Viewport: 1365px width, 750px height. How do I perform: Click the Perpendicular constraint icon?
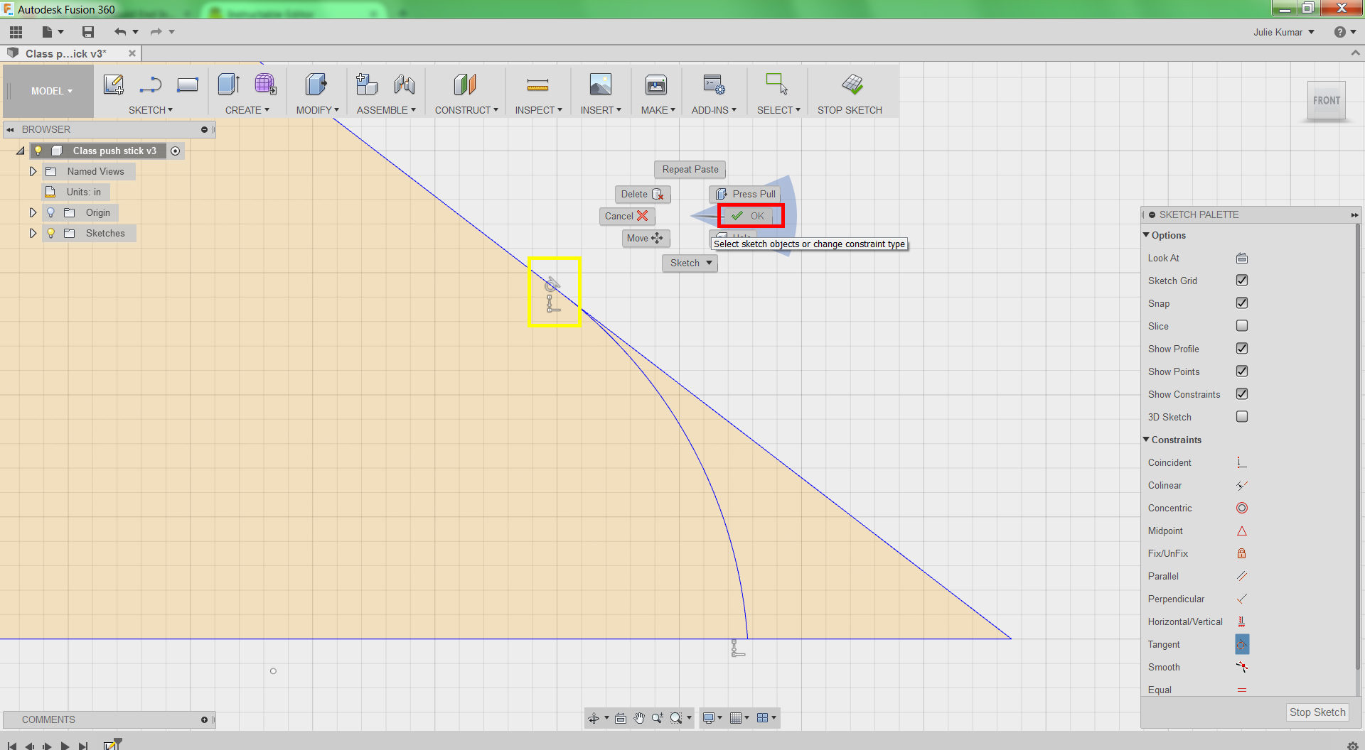(x=1242, y=599)
